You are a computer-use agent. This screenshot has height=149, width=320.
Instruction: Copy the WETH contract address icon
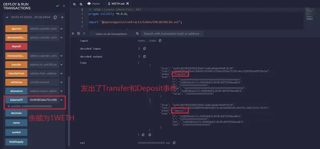[x=55, y=17]
